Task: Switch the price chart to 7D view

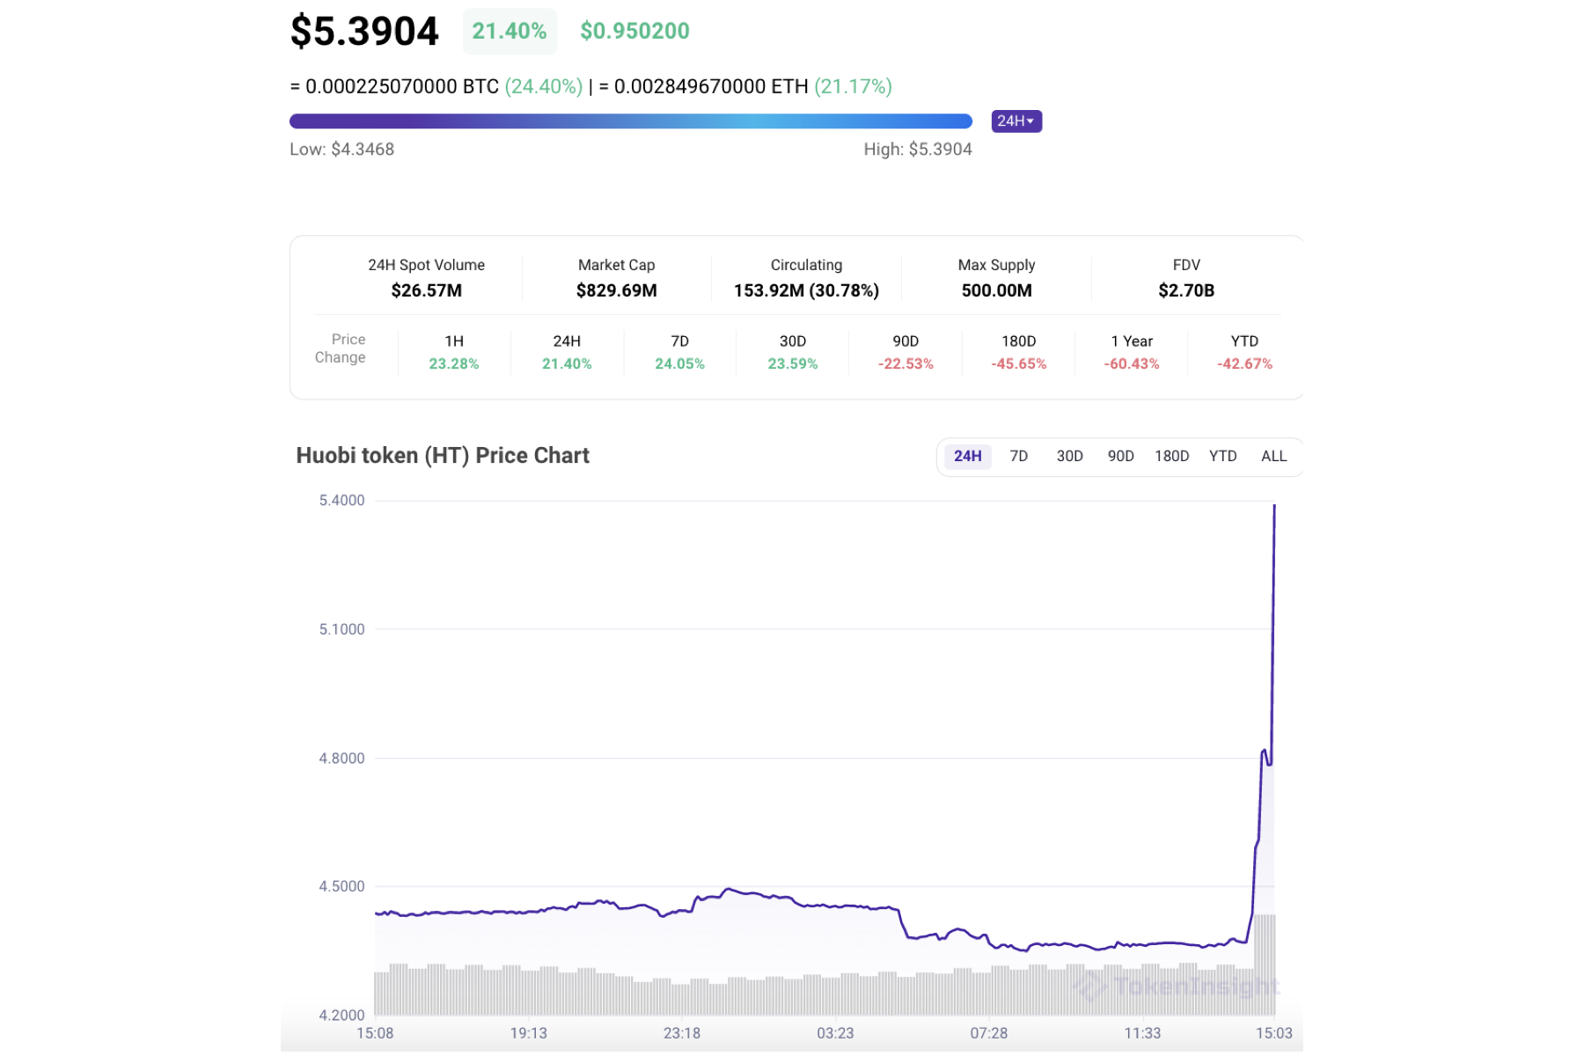Action: [1019, 456]
